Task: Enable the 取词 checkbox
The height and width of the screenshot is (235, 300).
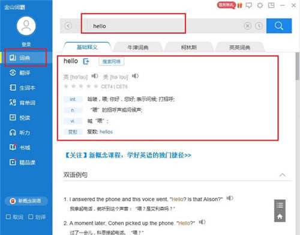Action: [x=8, y=217]
